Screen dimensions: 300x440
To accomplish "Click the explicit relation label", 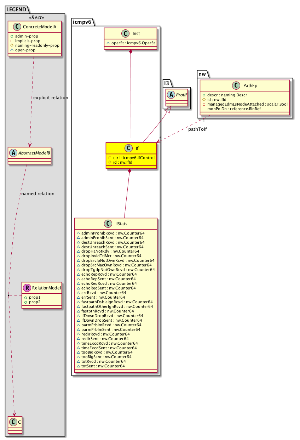I will (50, 97).
